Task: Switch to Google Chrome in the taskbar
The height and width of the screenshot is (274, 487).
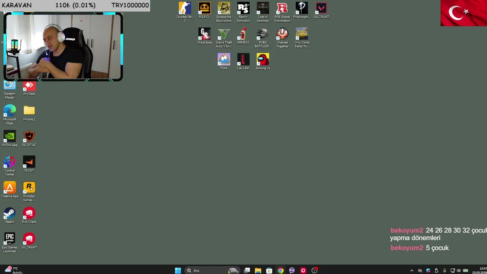Action: (280, 271)
